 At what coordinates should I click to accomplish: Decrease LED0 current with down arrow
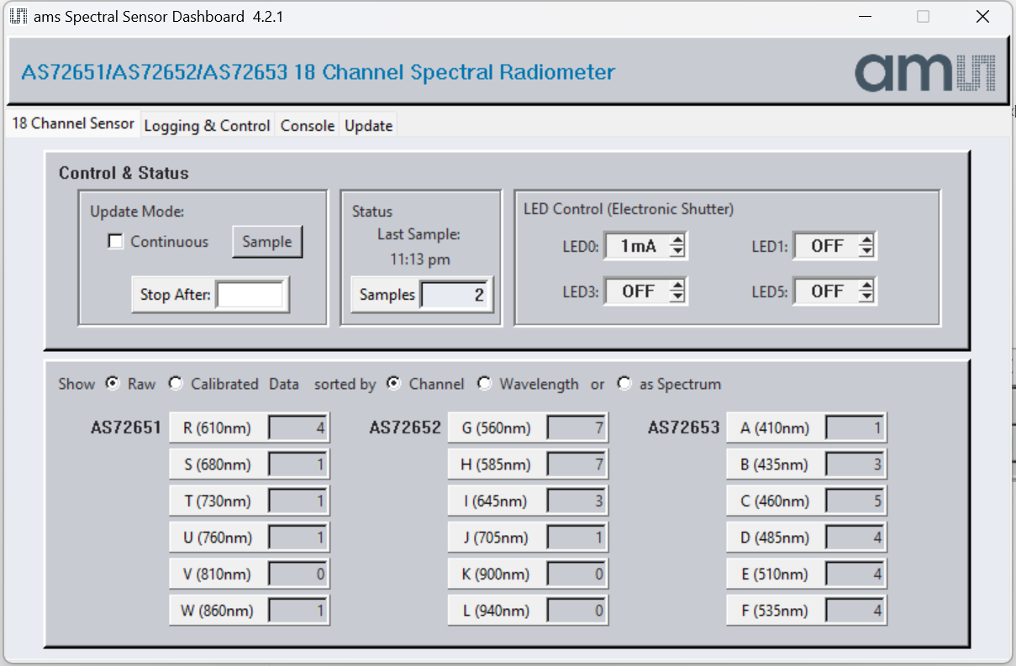tap(677, 252)
